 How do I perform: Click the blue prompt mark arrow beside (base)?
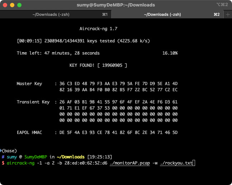pos(1,151)
